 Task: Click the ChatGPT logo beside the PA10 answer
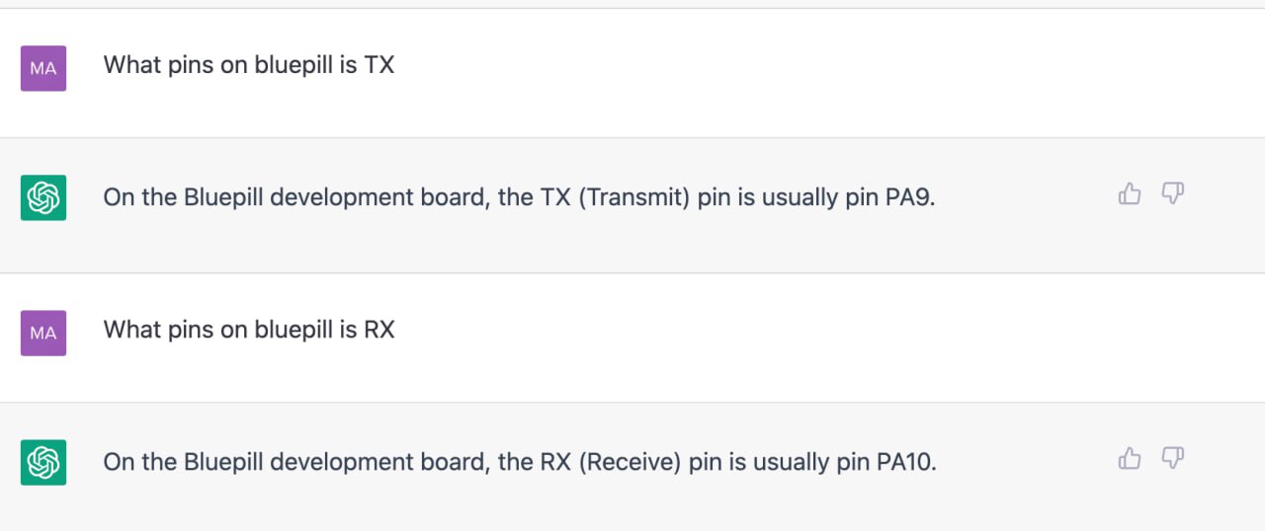(x=43, y=462)
